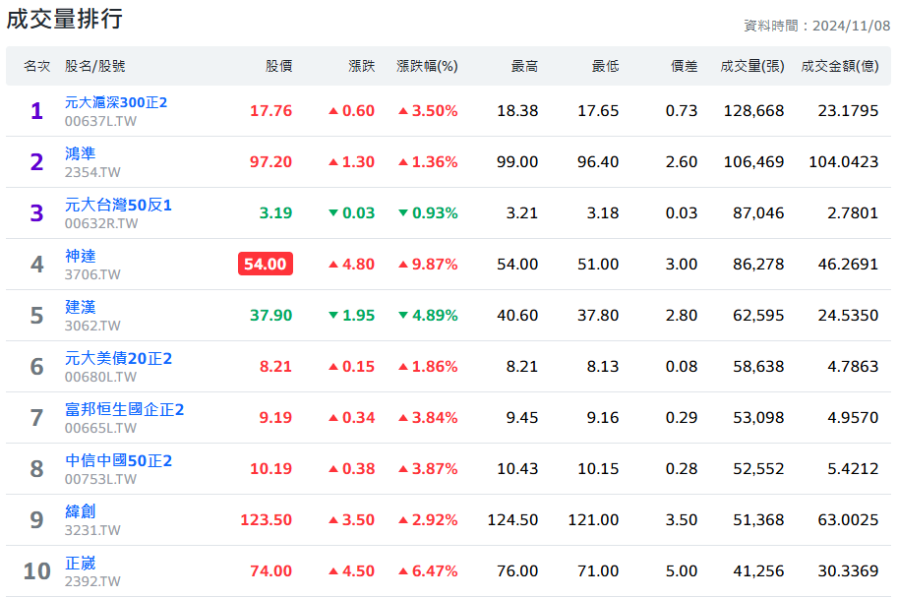Click volume value 87,046
Image resolution: width=898 pixels, height=597 pixels.
click(x=758, y=213)
